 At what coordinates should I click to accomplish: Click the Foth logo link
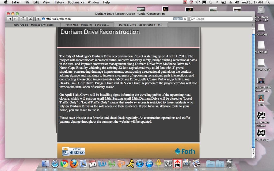tap(185, 151)
